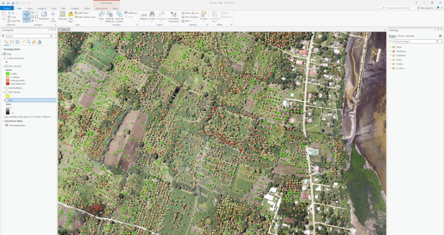Uncheck the 5b1b6fb2 tif imagery layer
The height and width of the screenshot is (235, 444).
point(7,117)
